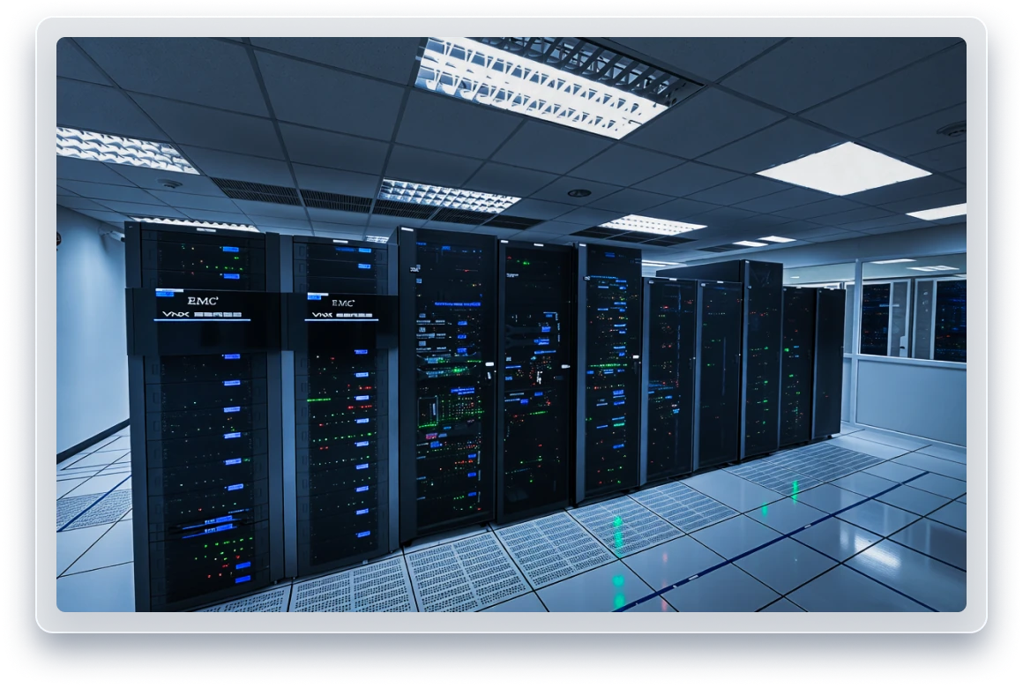Click the last rack at the row's end

[x=828, y=362]
